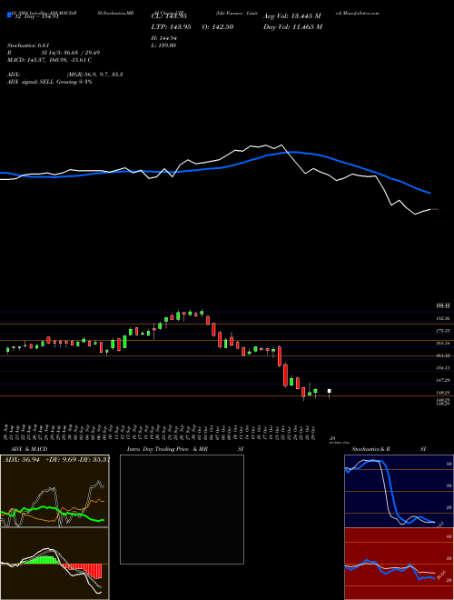Click the 12 Day = 154.91 SMA label
This screenshot has width=454, height=600.
click(36, 16)
